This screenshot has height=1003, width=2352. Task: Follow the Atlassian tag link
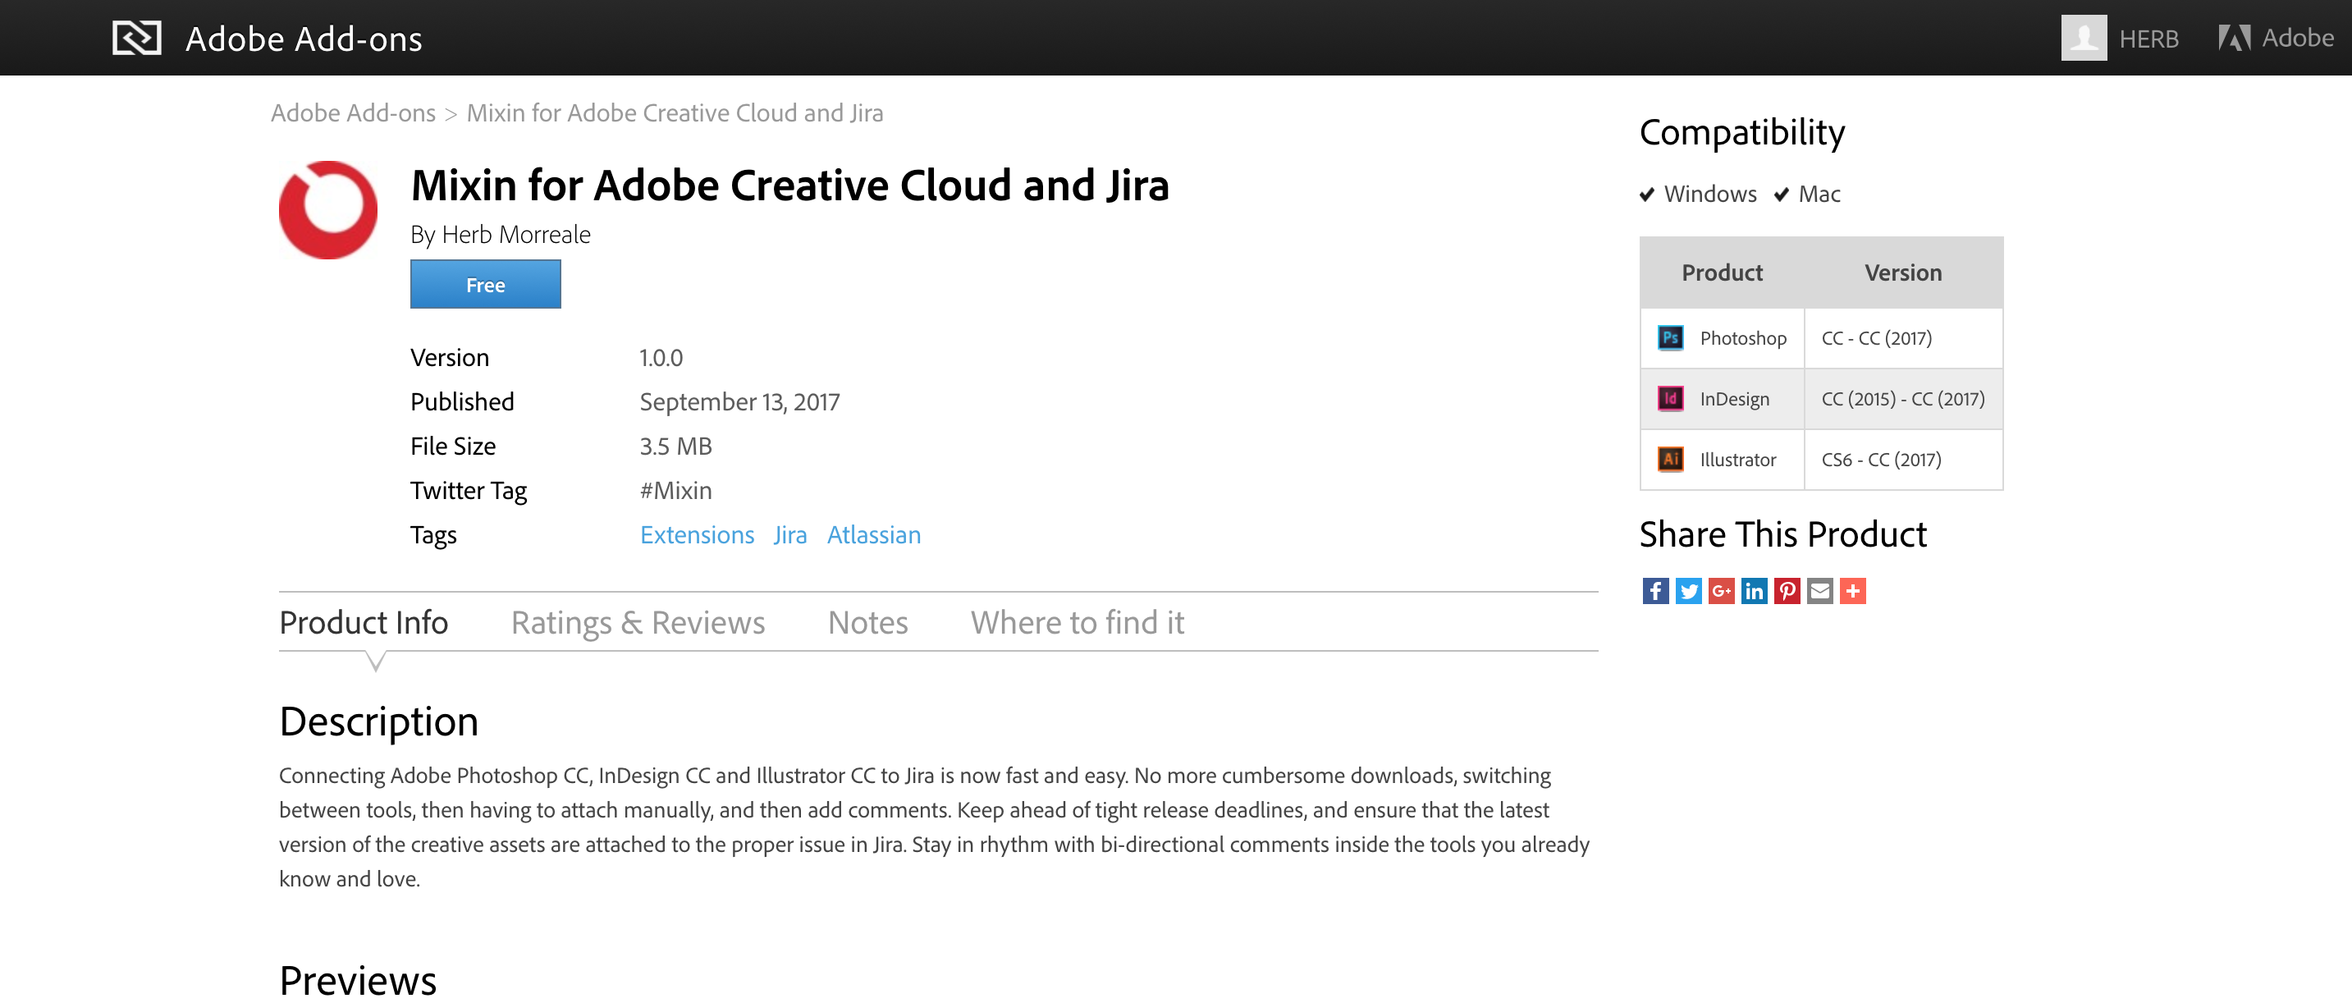(874, 534)
